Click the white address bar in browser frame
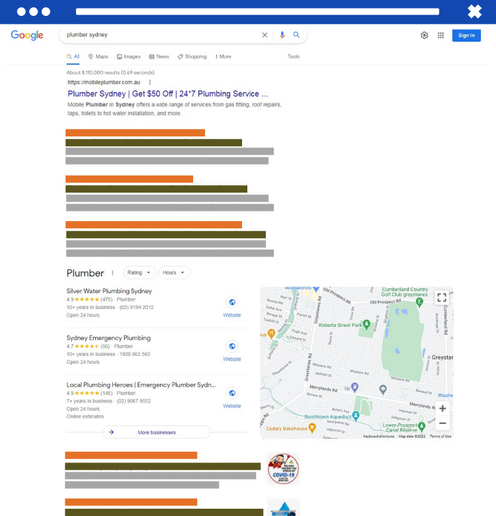The width and height of the screenshot is (496, 516). [x=257, y=11]
